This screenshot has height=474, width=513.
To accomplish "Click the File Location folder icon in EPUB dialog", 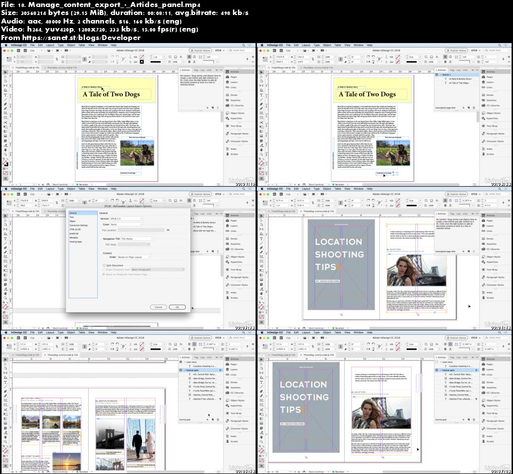I will coord(168,230).
